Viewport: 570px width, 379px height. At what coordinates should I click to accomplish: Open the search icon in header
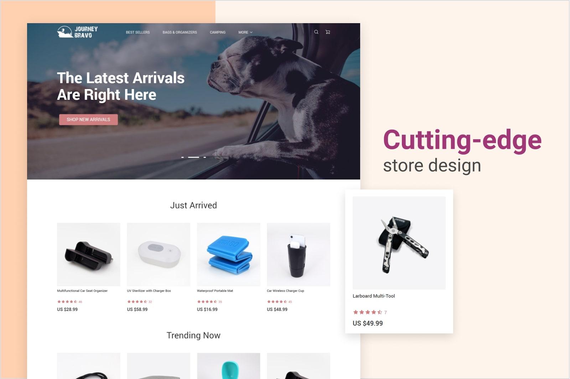316,32
